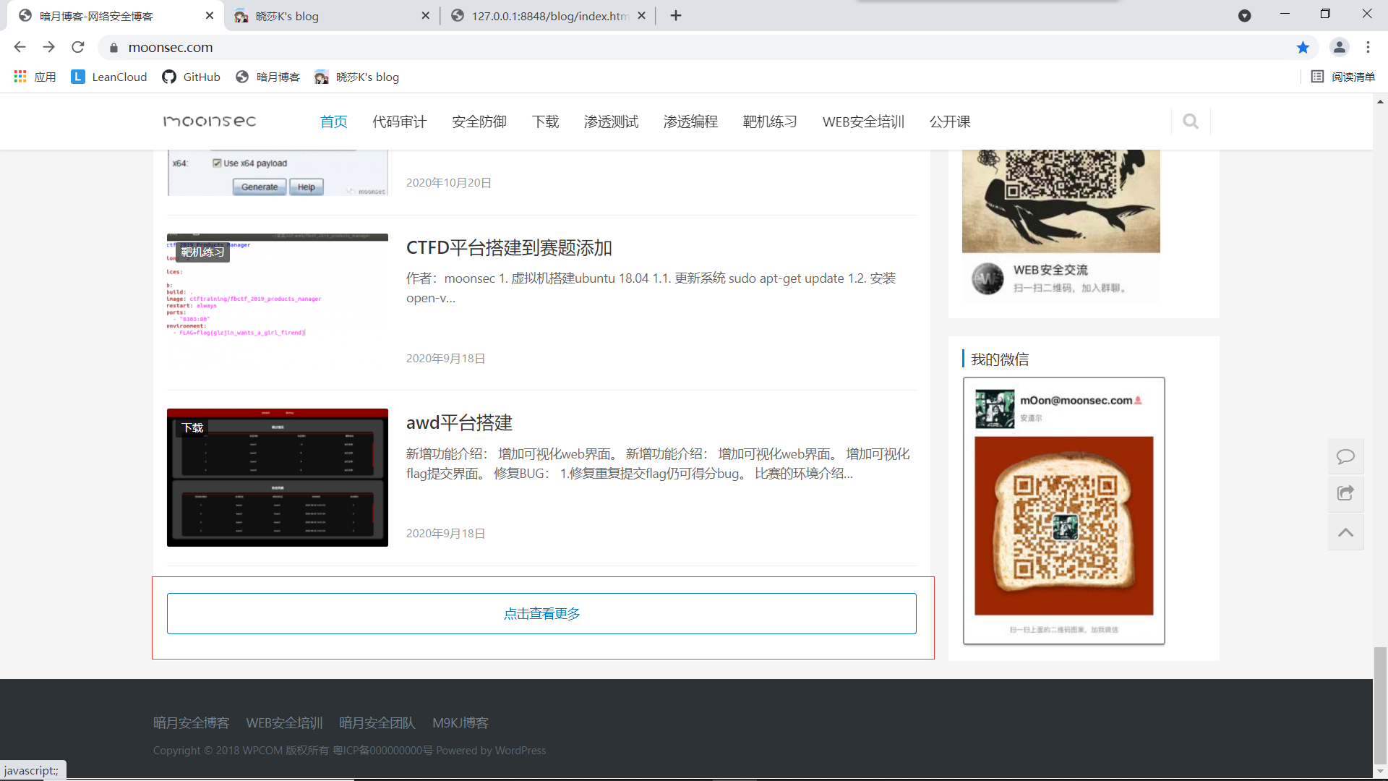This screenshot has width=1388, height=781.
Task: Open the Chrome three-dot menu
Action: (1368, 47)
